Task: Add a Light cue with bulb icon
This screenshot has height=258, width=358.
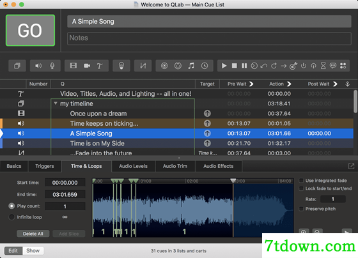Action: (x=121, y=66)
